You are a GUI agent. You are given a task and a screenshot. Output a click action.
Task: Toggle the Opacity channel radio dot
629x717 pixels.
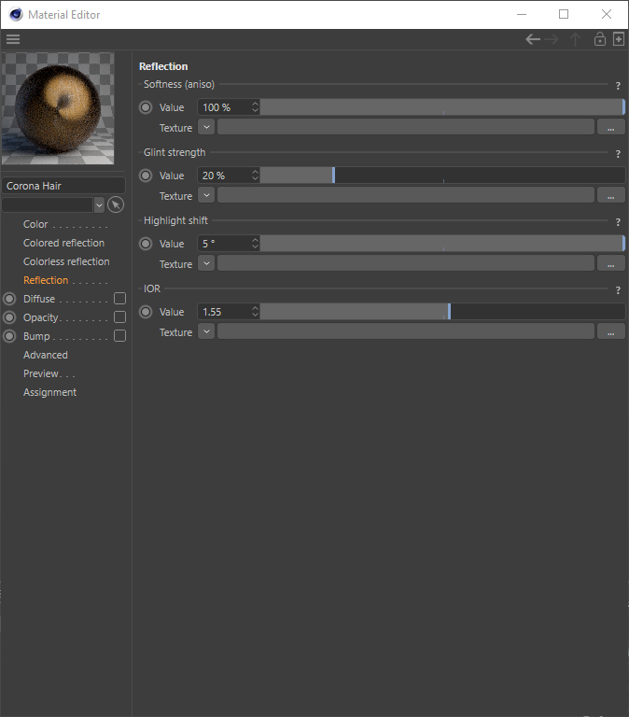(x=9, y=317)
